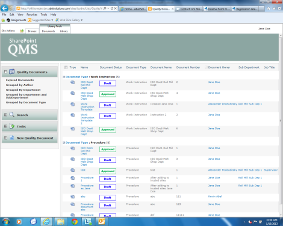This screenshot has height=226, width=283.
Task: Switch to the Browse ribbon tab
Action: coord(33,31)
